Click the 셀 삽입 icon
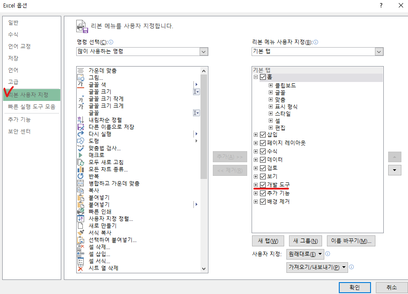The width and height of the screenshot is (408, 294). click(x=81, y=253)
